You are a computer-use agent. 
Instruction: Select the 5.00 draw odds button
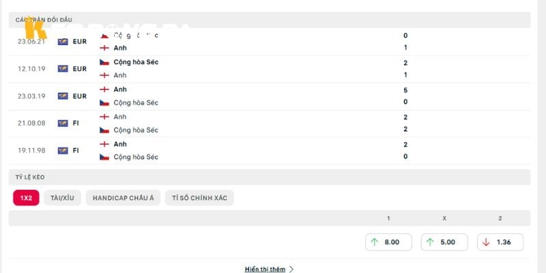(x=444, y=242)
